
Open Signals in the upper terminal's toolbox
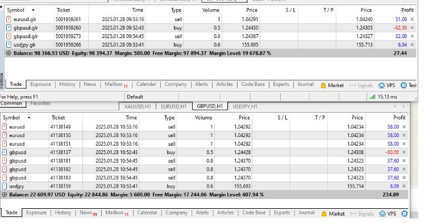[361, 85]
